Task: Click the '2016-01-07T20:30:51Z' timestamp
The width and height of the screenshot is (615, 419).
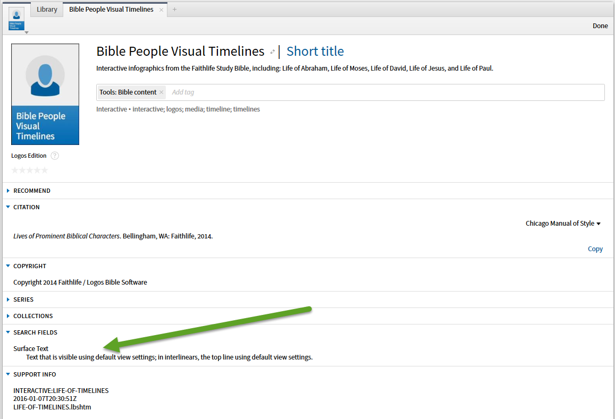Action: [45, 399]
